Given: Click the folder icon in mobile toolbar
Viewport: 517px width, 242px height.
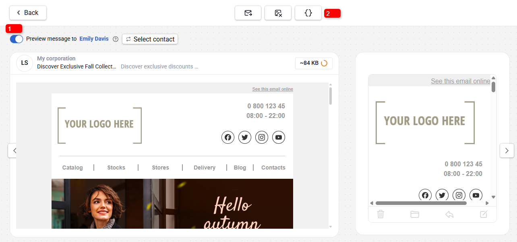Looking at the screenshot, I should tap(415, 214).
